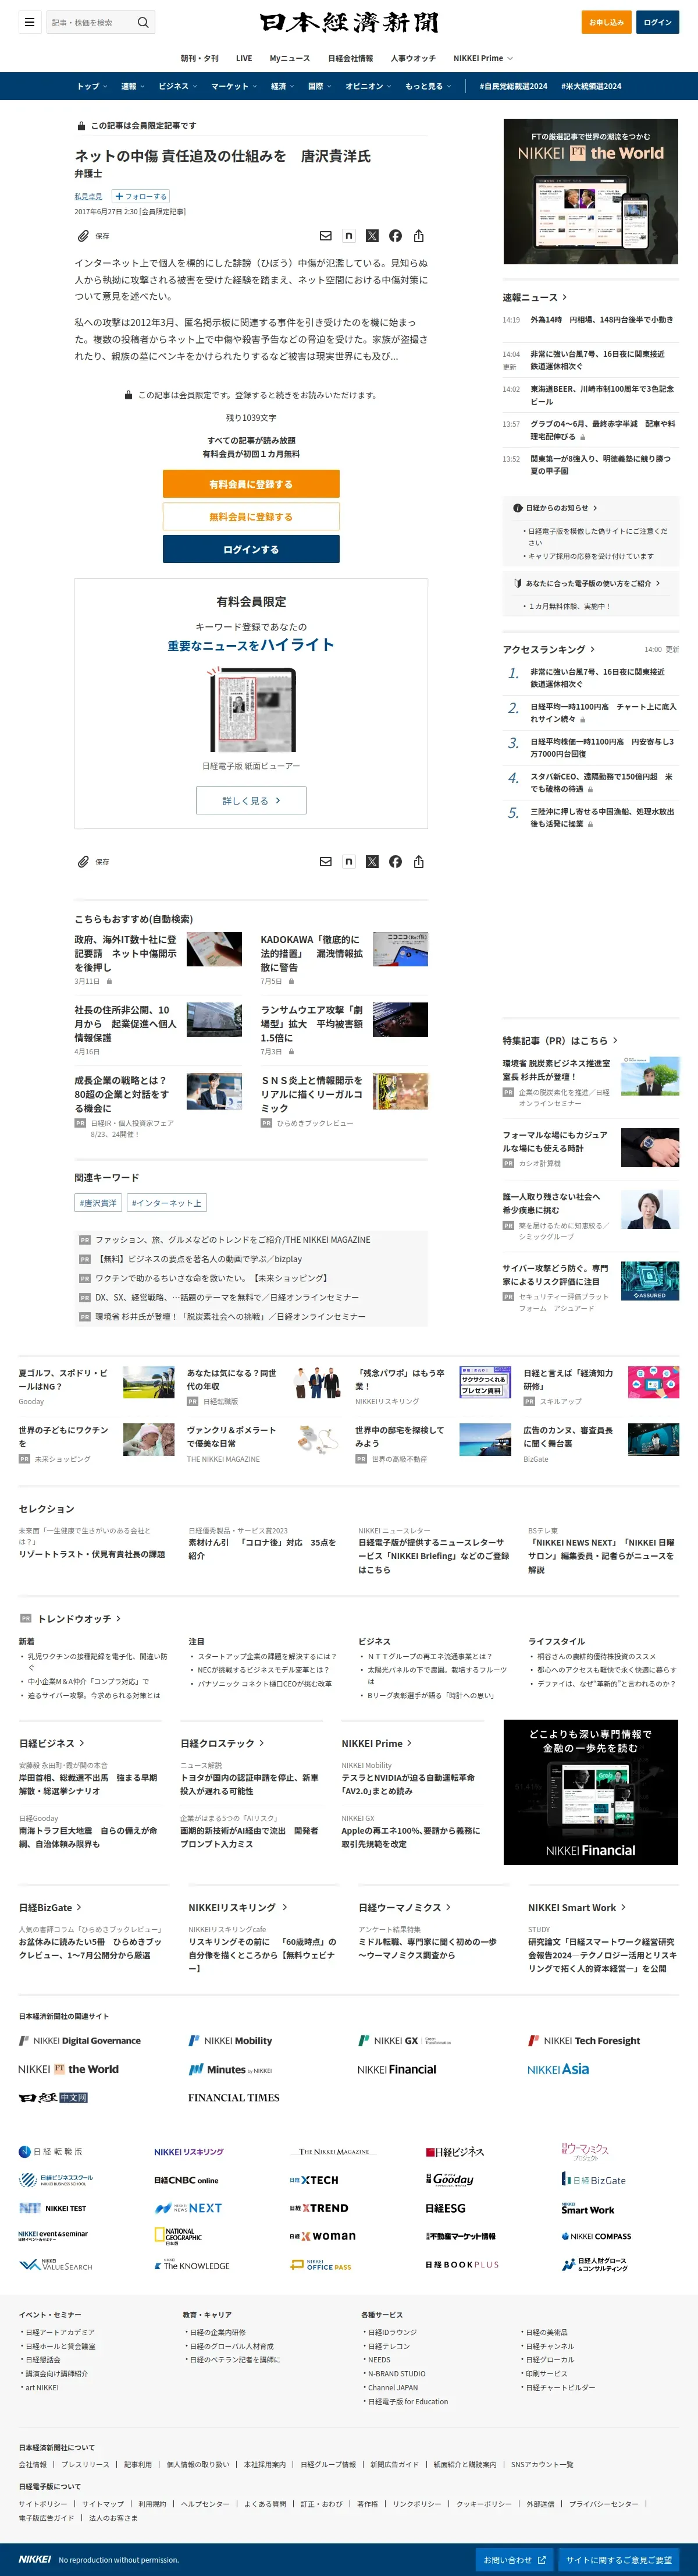Screen dimensions: 698x2576
Task: Click the お申し込み button
Action: tap(606, 22)
